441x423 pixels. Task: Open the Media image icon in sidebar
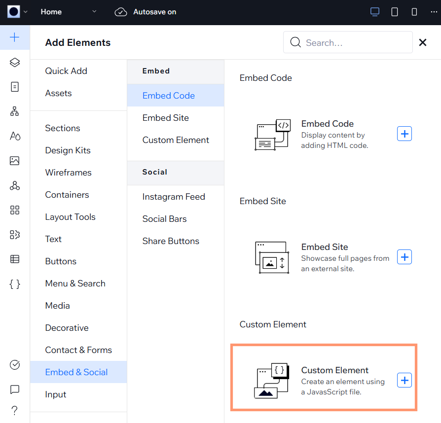click(15, 161)
